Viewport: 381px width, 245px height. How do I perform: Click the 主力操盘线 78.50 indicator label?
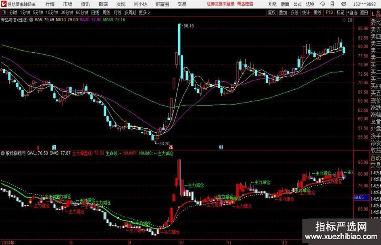[x=88, y=153]
